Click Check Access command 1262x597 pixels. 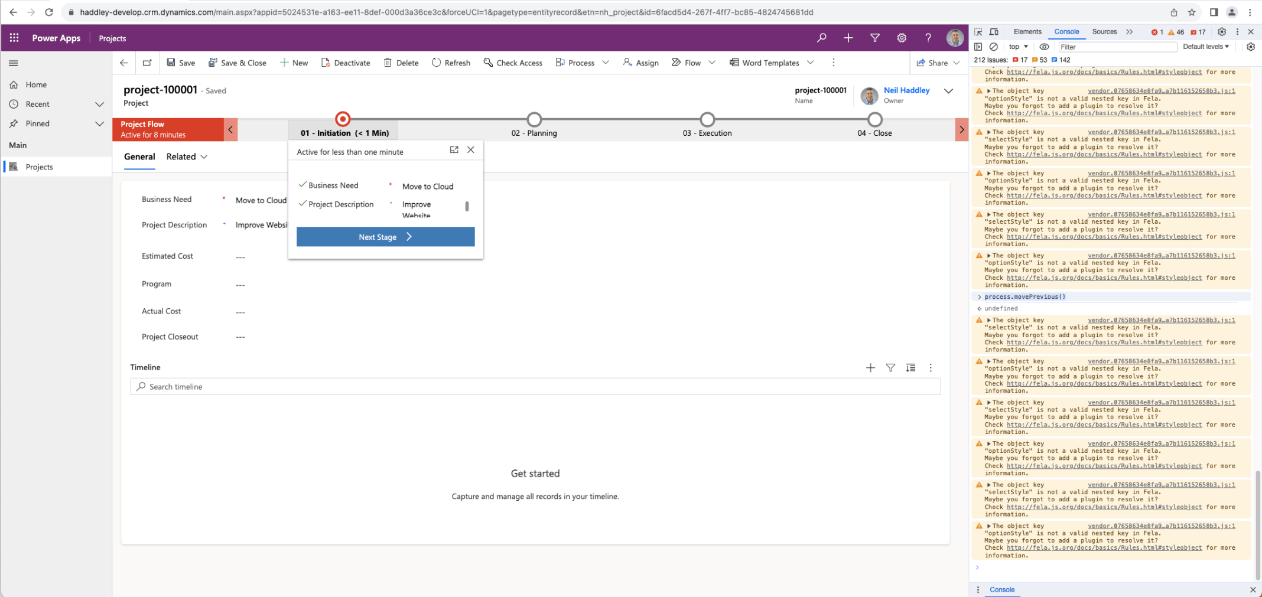coord(513,63)
